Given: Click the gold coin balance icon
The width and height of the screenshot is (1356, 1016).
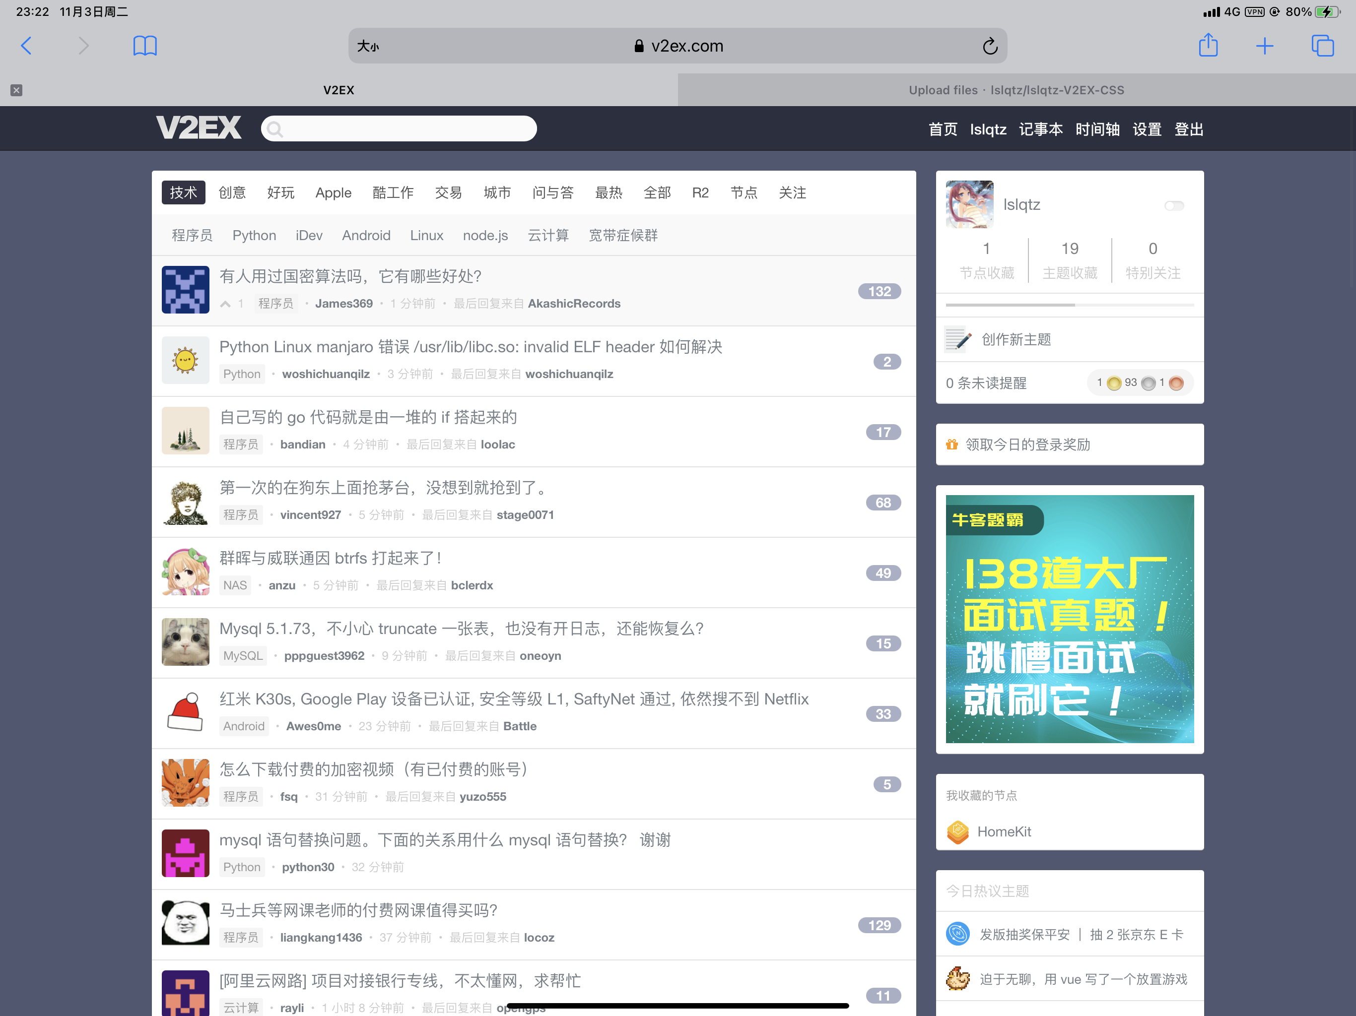Looking at the screenshot, I should [1114, 383].
